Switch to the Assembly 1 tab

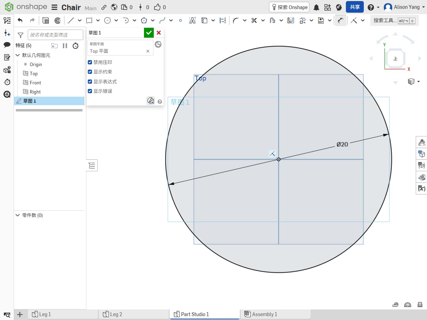click(275, 314)
